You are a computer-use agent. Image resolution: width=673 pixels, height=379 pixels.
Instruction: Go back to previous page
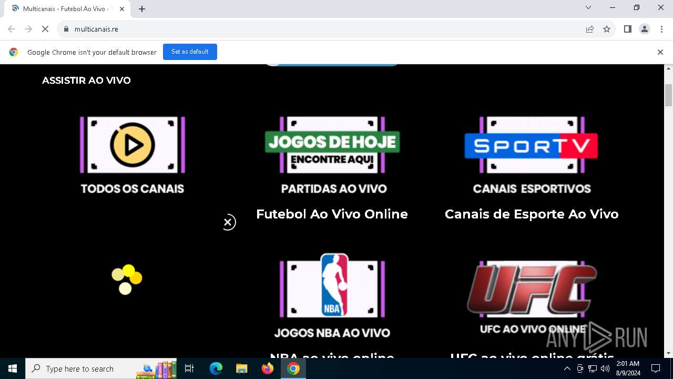12,29
